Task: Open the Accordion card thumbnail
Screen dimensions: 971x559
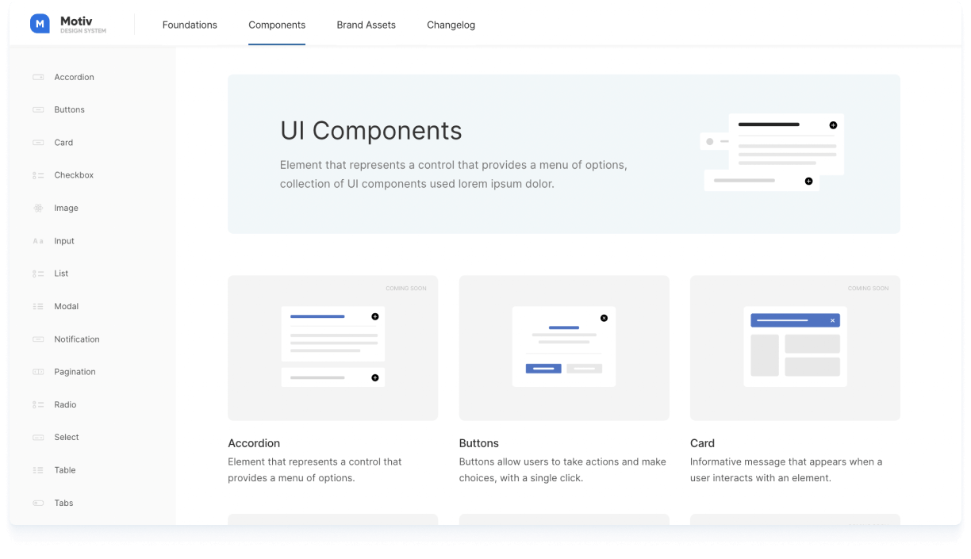Action: pyautogui.click(x=332, y=347)
